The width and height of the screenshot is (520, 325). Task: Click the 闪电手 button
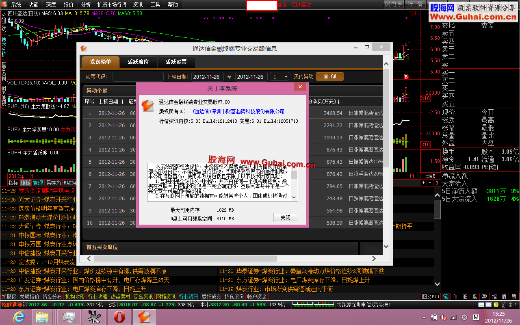pos(394,4)
